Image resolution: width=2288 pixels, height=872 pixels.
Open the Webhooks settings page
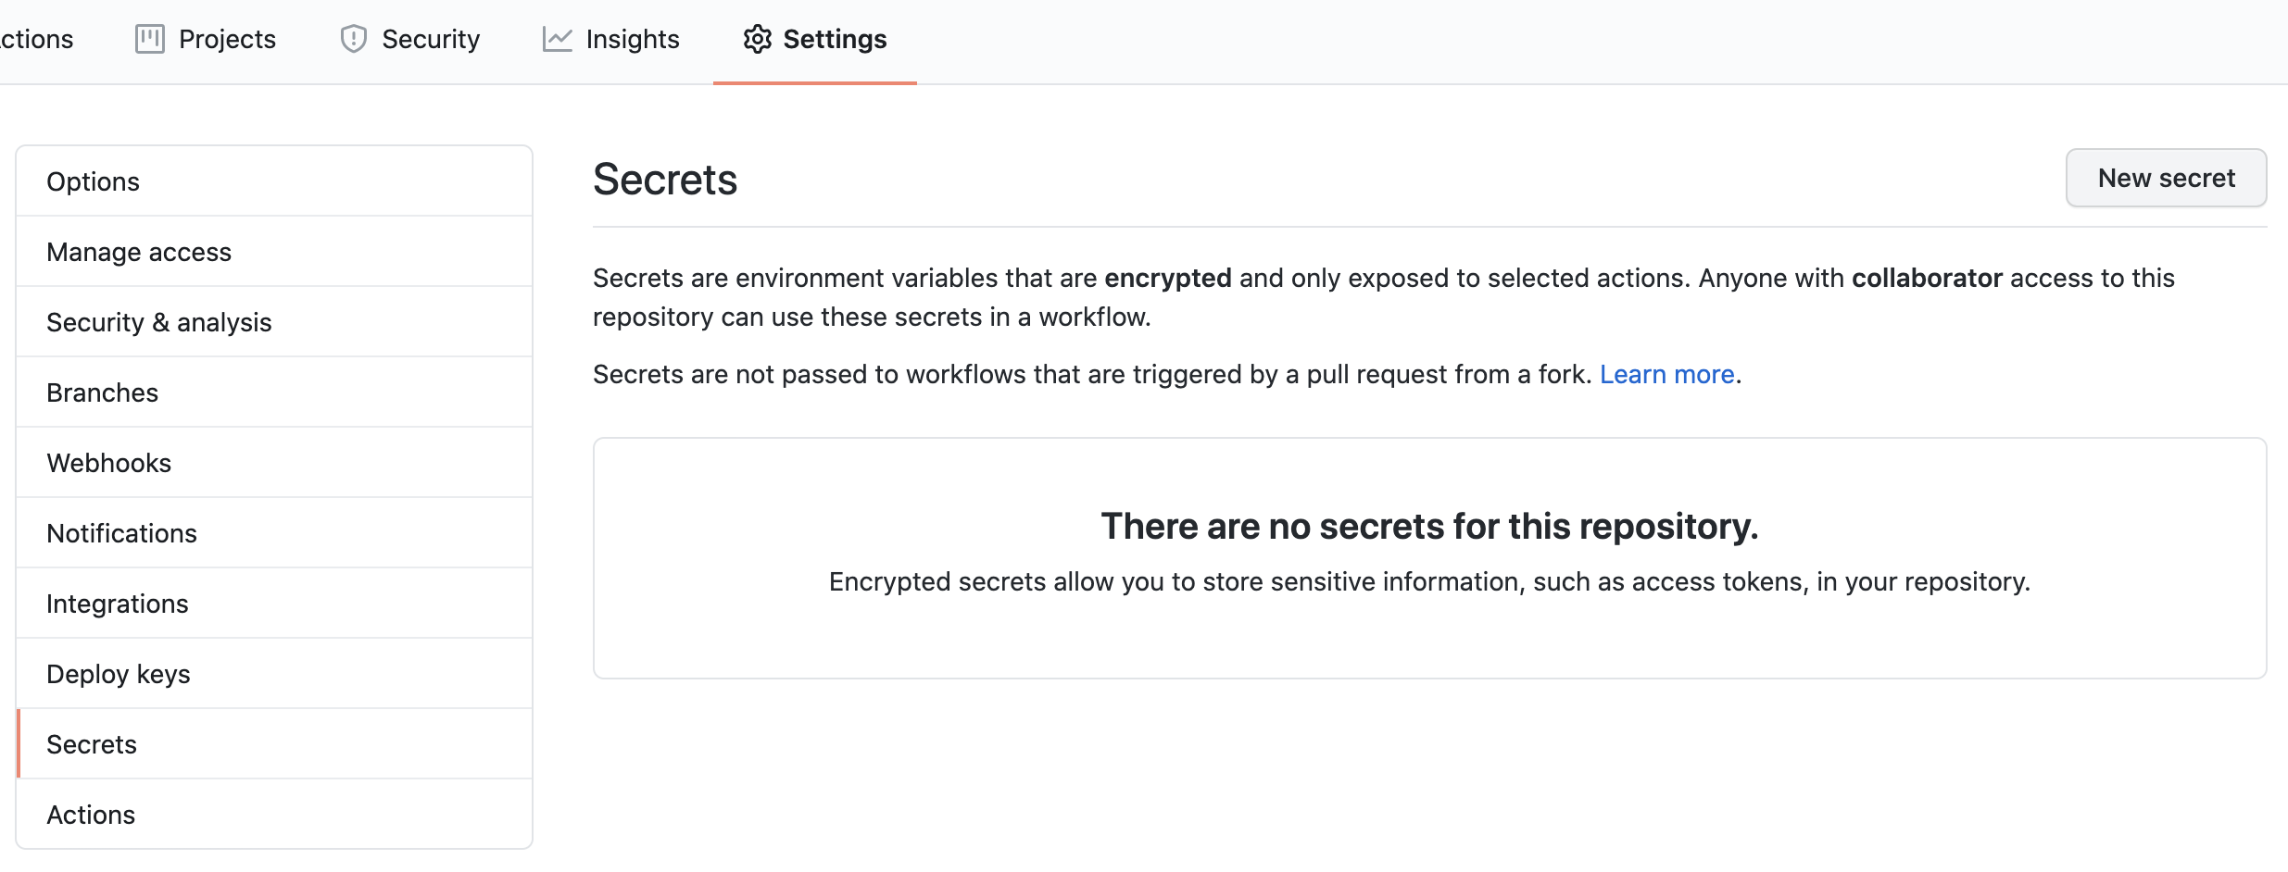pos(109,463)
